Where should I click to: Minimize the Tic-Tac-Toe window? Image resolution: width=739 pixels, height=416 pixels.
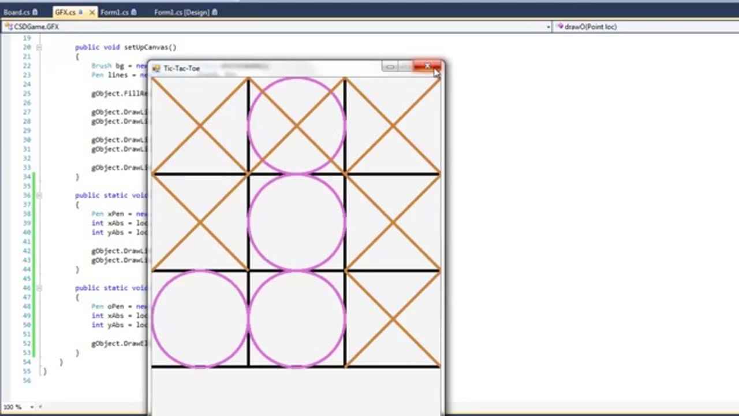coord(390,67)
